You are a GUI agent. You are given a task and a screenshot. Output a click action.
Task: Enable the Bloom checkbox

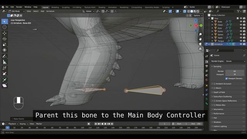pos(215,88)
